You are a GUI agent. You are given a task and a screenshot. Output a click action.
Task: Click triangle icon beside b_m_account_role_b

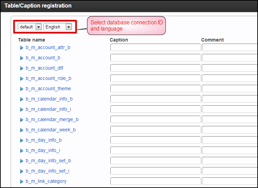pyautogui.click(x=22, y=79)
